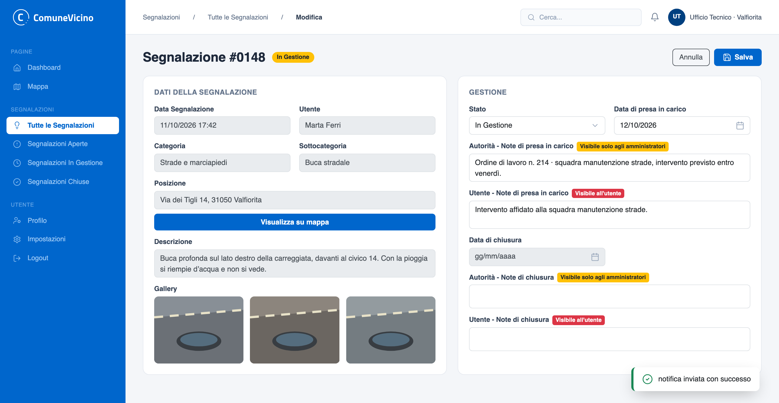
Task: Click the Dashboard home icon
Action: tap(17, 68)
